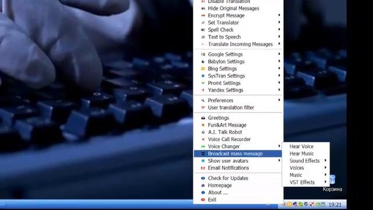Click the Yandex Settings icon
The height and width of the screenshot is (210, 373).
tap(203, 90)
